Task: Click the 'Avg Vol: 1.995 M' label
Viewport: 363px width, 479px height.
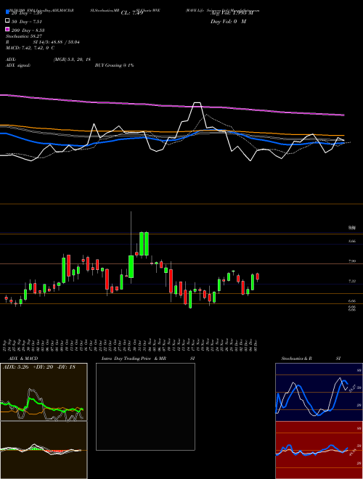Action: point(232,13)
